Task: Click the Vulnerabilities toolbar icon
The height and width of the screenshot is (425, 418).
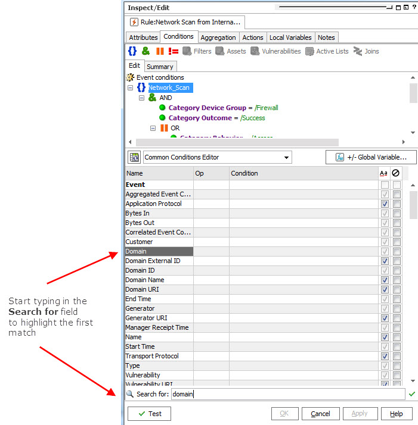Action: tap(275, 51)
